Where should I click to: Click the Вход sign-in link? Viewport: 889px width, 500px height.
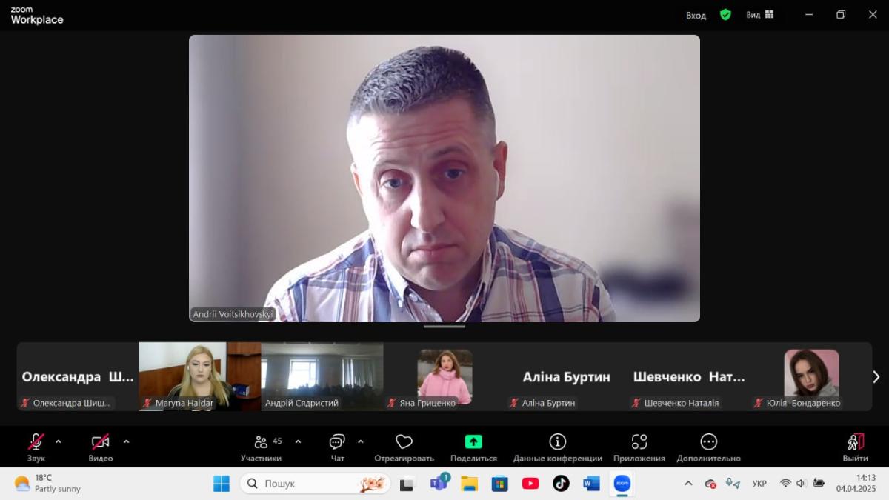696,15
